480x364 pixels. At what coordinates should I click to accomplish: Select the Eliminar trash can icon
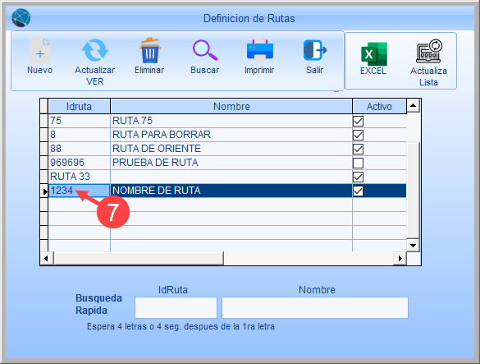point(149,50)
